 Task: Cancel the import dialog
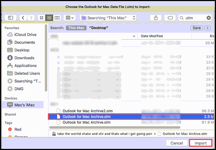pyautogui.click(x=177, y=143)
